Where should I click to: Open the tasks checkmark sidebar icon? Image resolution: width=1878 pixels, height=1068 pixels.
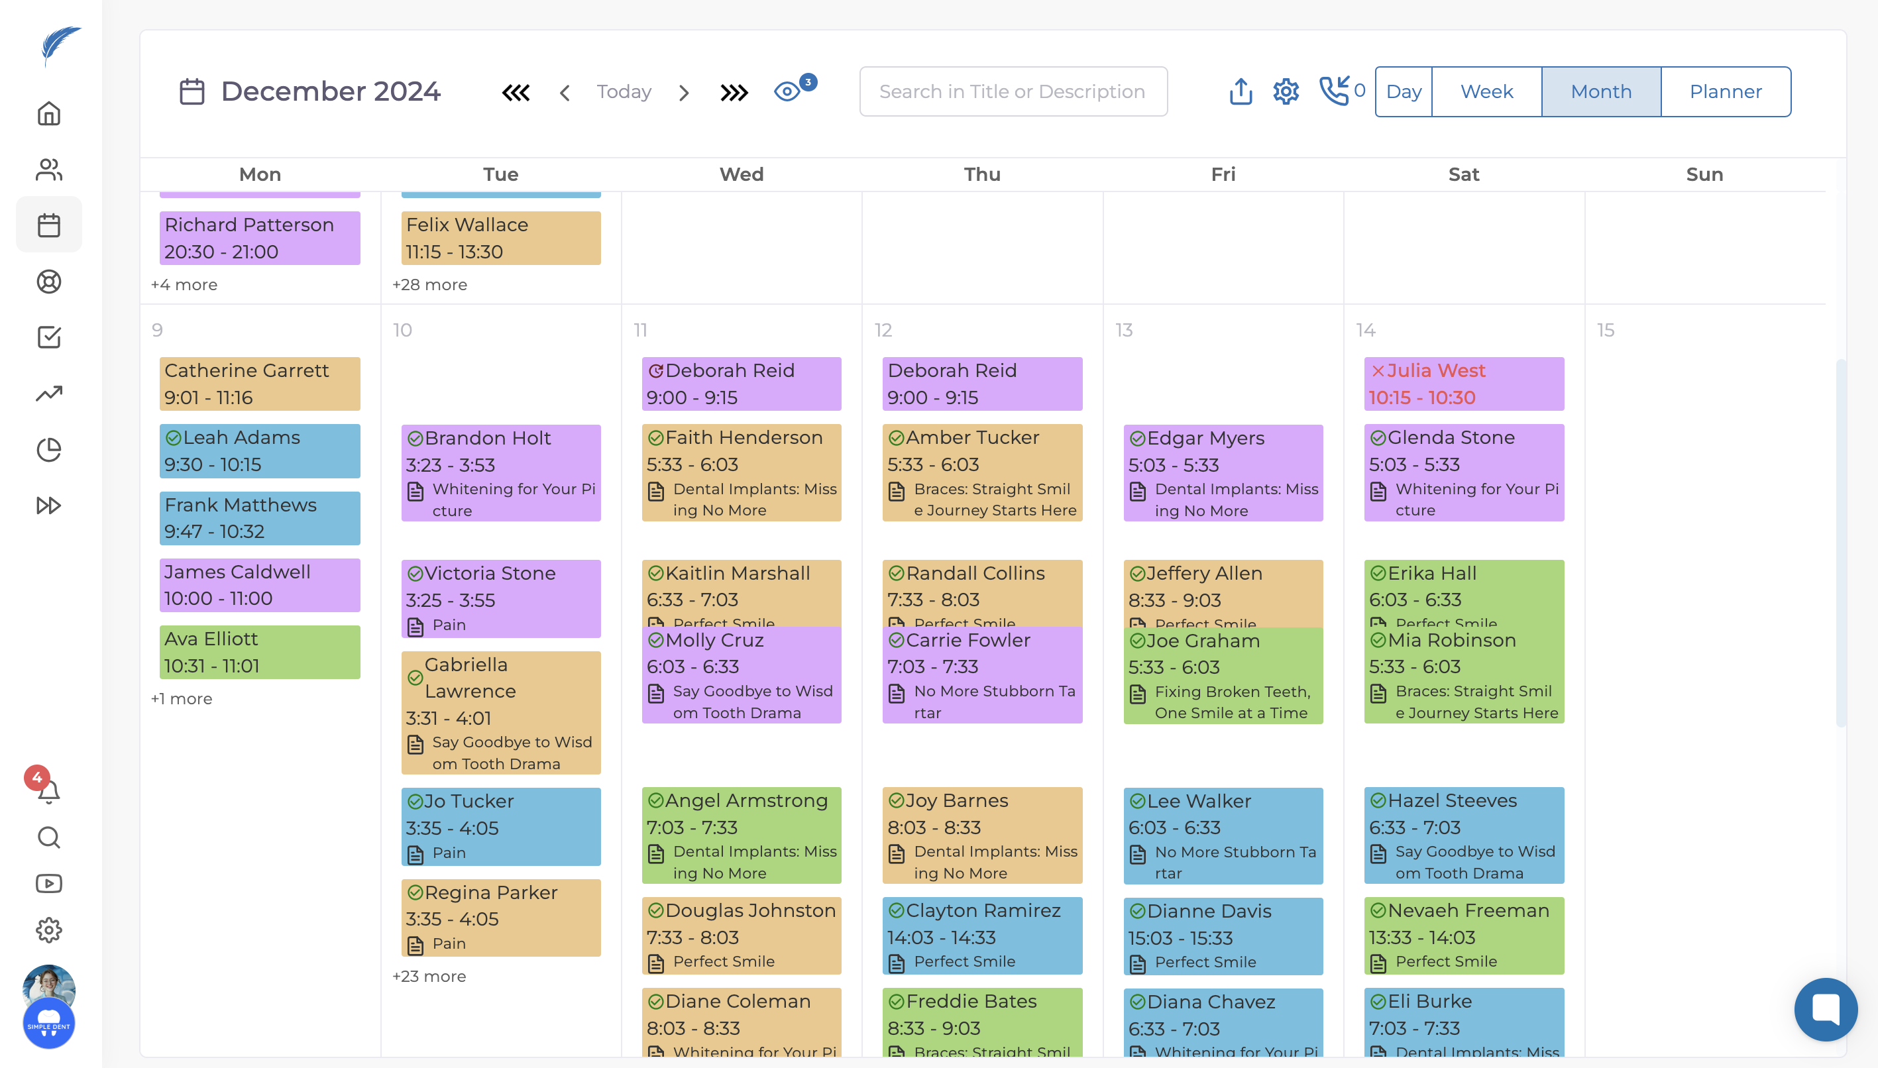[48, 337]
